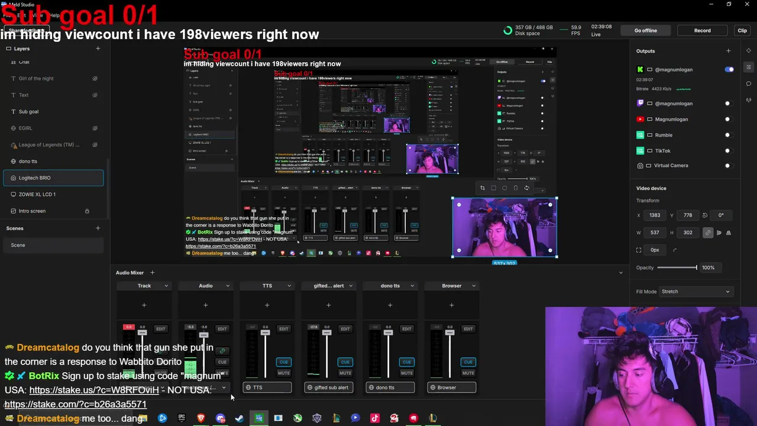The height and width of the screenshot is (426, 757).
Task: Show the Girl of the night layer
Action: point(95,79)
